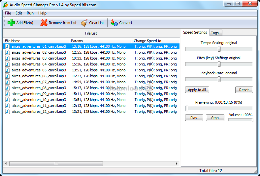Click the Tempo Scaling slider handle
This screenshot has height=176, width=260.
pyautogui.click(x=219, y=49)
